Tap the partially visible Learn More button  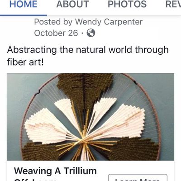tap(138, 177)
